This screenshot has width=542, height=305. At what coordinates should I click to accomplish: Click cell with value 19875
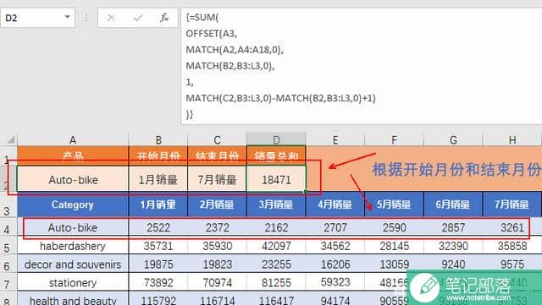point(158,264)
